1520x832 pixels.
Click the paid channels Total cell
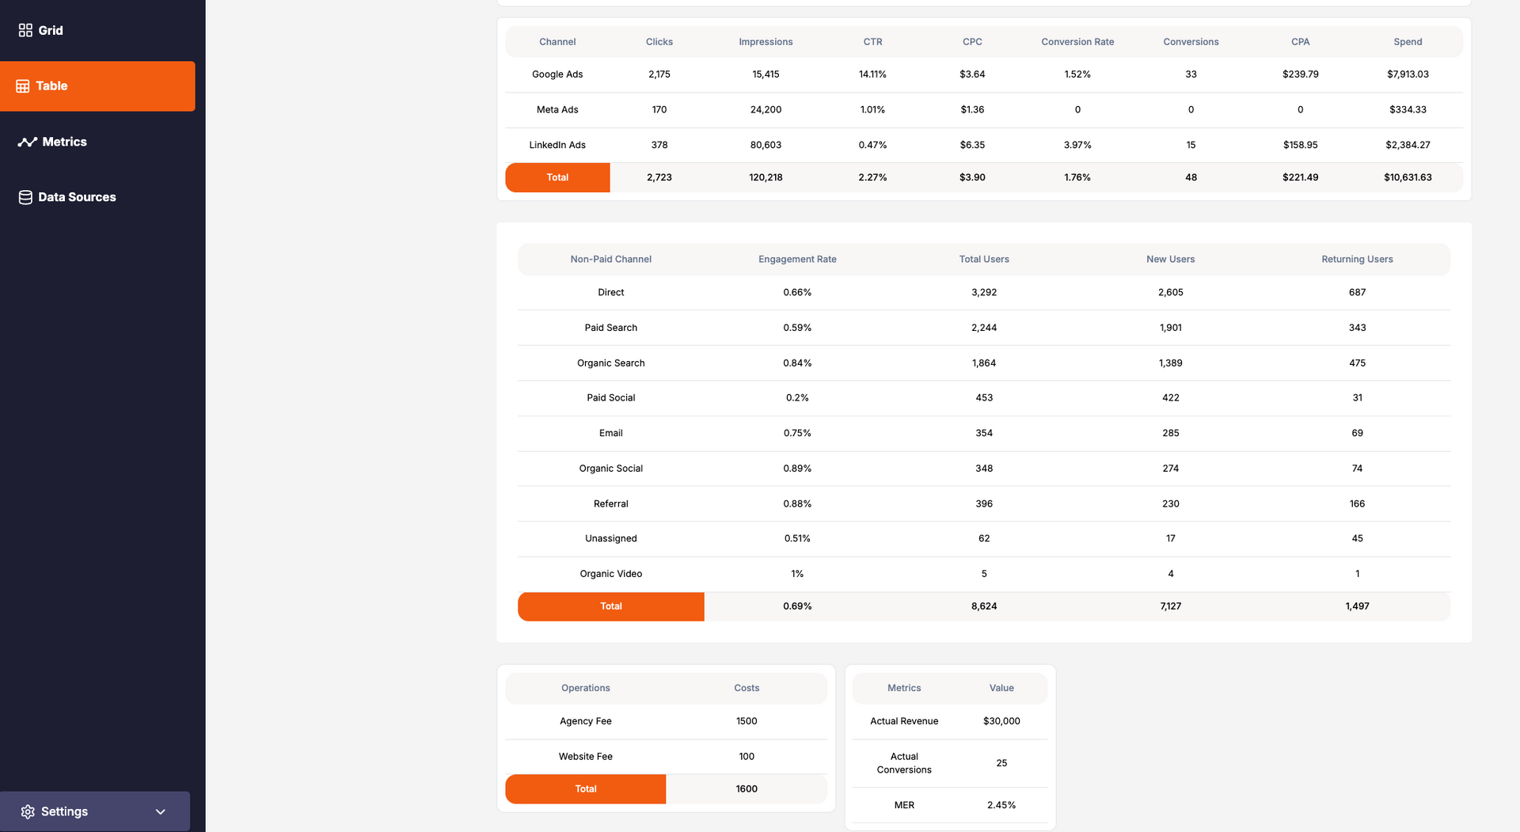[x=557, y=177]
